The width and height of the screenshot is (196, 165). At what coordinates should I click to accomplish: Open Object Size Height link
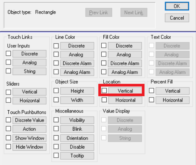[77, 91]
